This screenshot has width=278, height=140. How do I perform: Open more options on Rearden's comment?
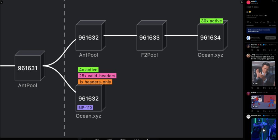coord(275,45)
